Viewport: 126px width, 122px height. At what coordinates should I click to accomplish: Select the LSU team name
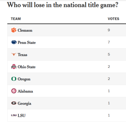[22, 116]
